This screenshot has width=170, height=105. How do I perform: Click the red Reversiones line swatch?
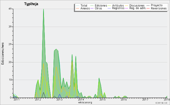pos(148,8)
